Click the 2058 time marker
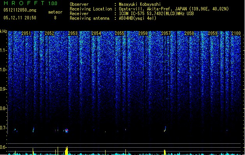245x155 pixels. pos(189,33)
